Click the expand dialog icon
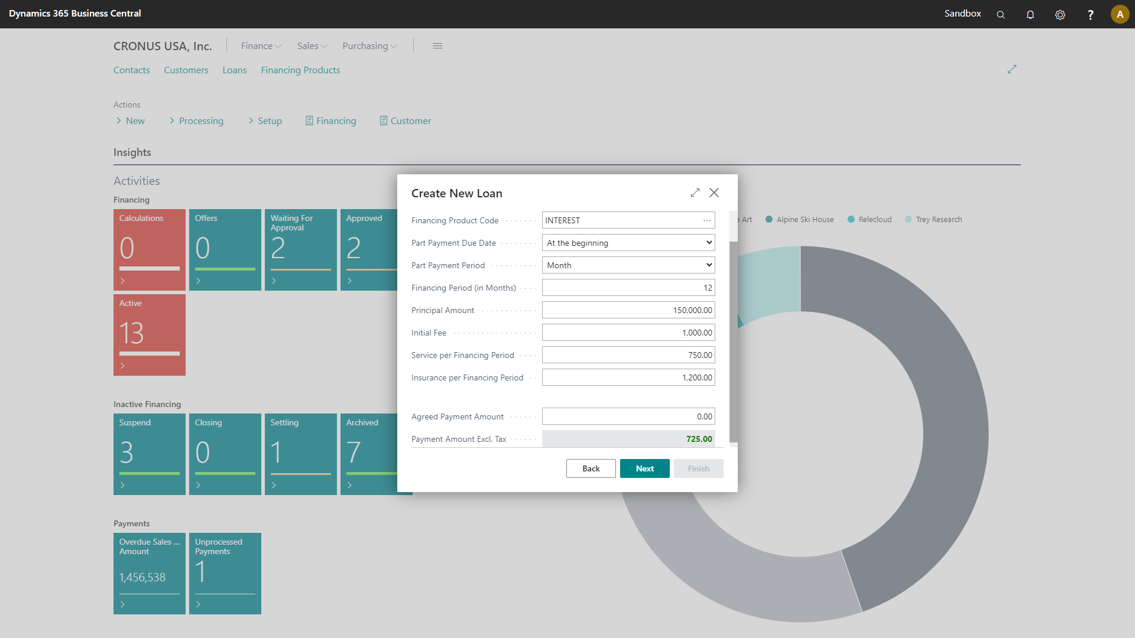Image resolution: width=1135 pixels, height=638 pixels. (x=695, y=193)
